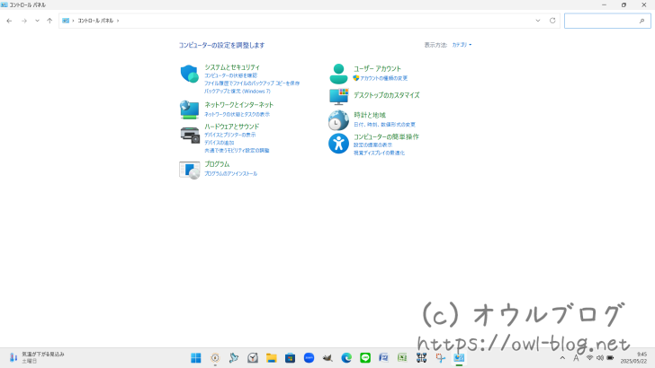Click the コントロール パネル breadcrumb in address bar
The image size is (655, 368).
click(x=95, y=21)
